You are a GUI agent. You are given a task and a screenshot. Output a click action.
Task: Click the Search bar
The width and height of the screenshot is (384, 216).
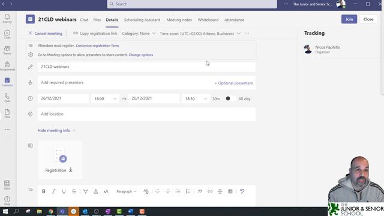point(192,4)
